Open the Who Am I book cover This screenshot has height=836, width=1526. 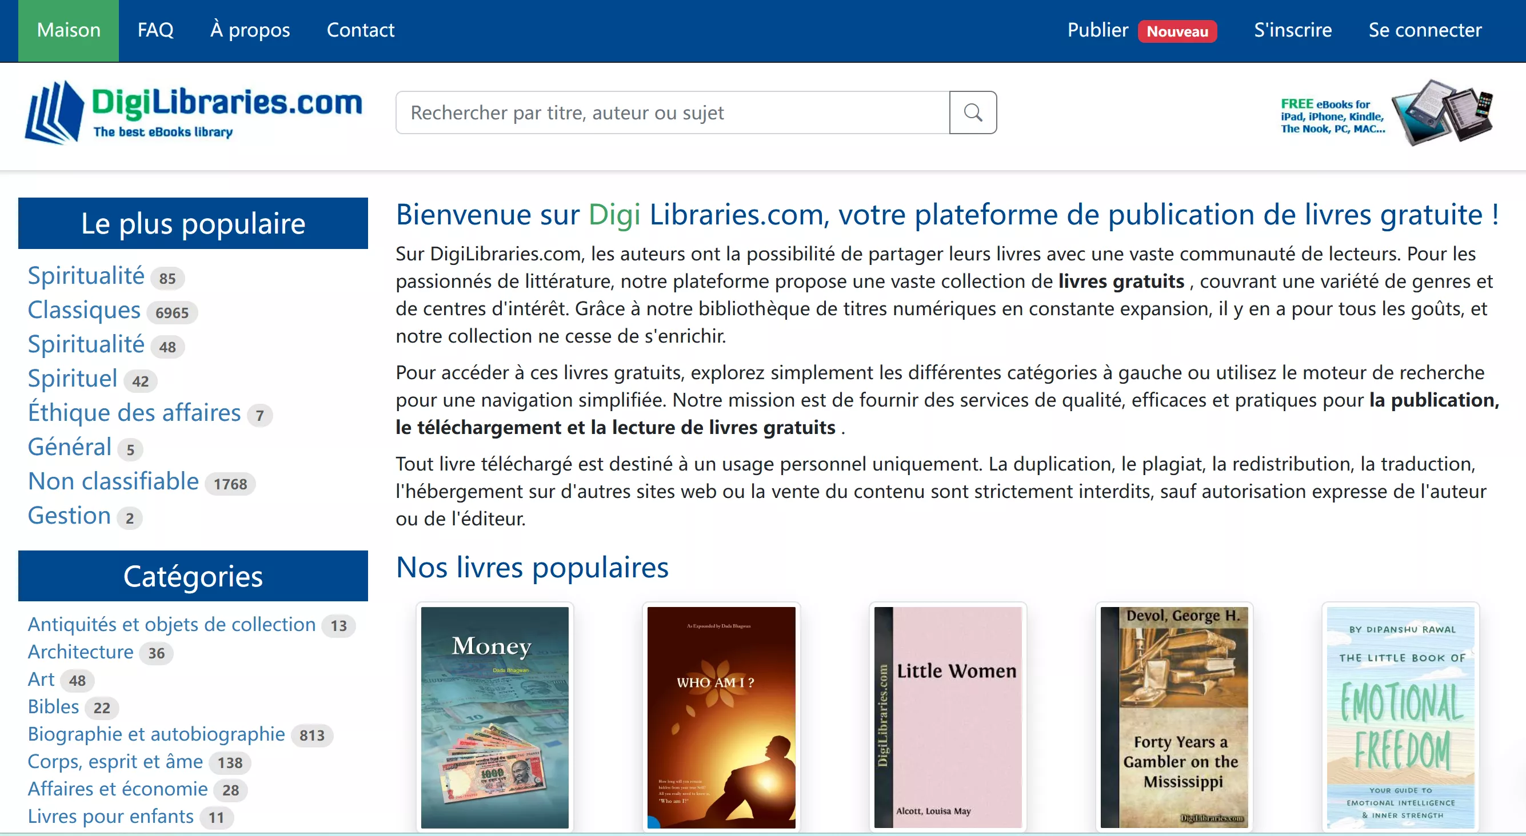[721, 717]
